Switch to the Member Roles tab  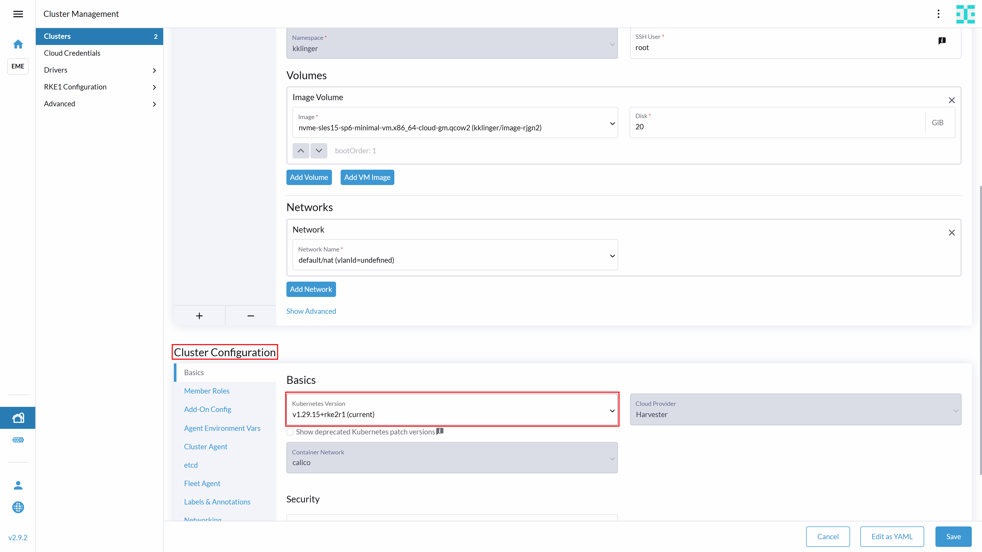click(206, 390)
